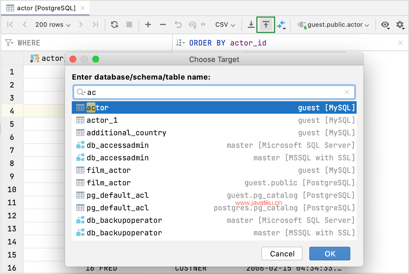The height and width of the screenshot is (274, 409).
Task: Select film_actor in guest.public [PostgreSQL]
Action: coord(214,183)
